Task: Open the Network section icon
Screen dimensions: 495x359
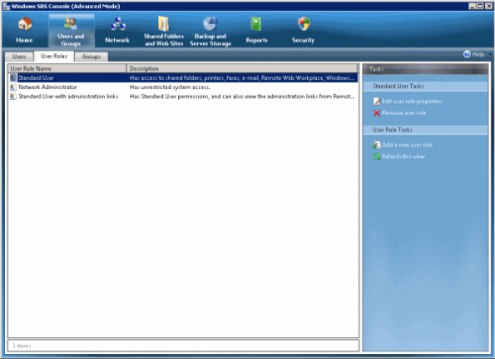Action: pyautogui.click(x=118, y=25)
